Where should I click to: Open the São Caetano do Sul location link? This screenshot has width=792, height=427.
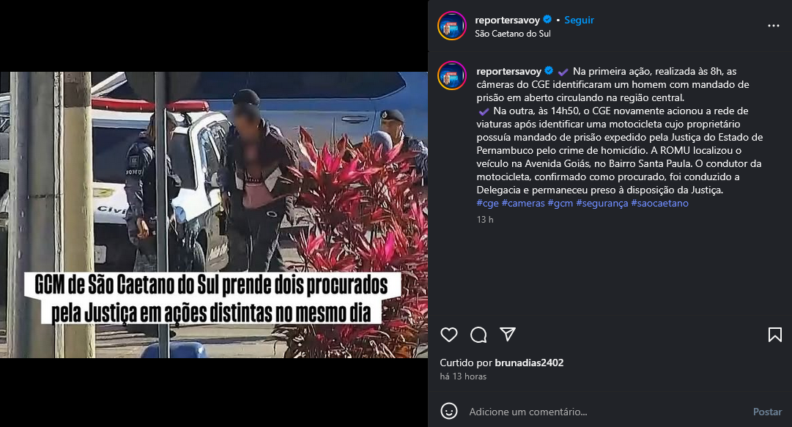coord(513,34)
